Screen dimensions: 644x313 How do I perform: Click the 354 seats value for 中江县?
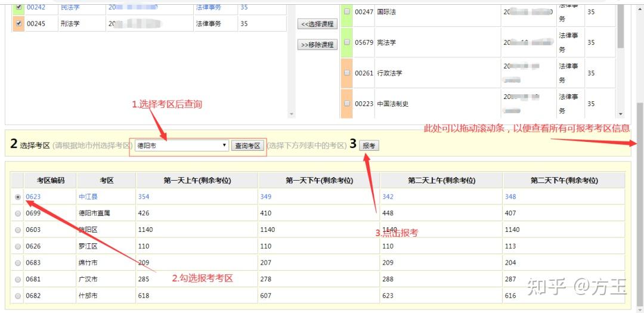click(x=143, y=197)
